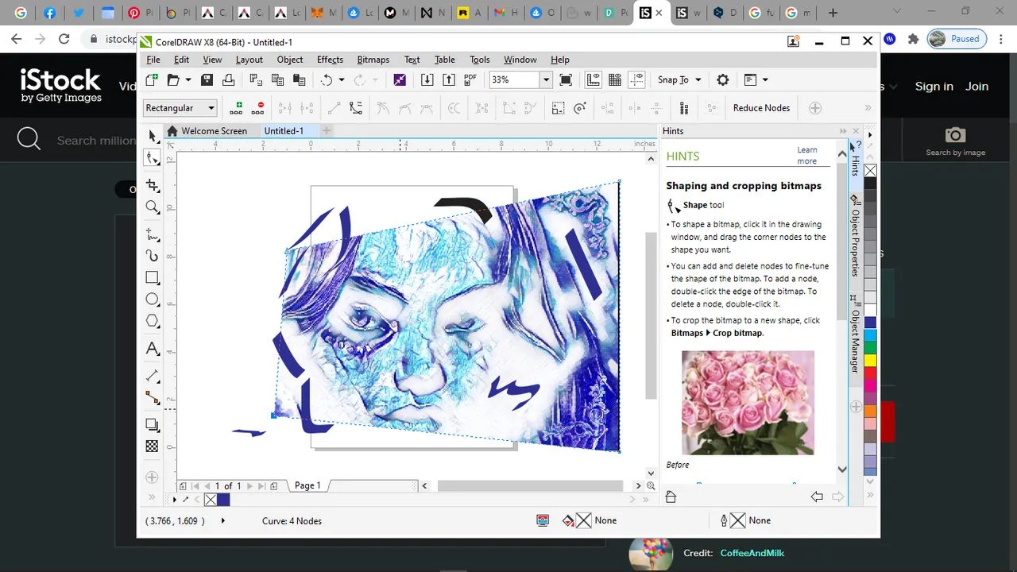This screenshot has height=572, width=1017.
Task: Select the Ellipse tool
Action: (153, 300)
